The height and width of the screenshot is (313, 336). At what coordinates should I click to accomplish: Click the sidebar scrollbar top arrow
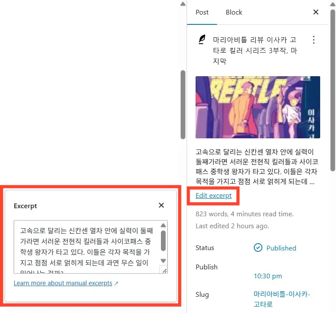point(333,4)
